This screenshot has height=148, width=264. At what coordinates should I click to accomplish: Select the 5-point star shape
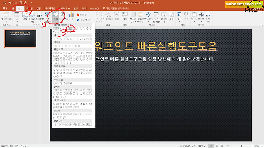pos(64,104)
